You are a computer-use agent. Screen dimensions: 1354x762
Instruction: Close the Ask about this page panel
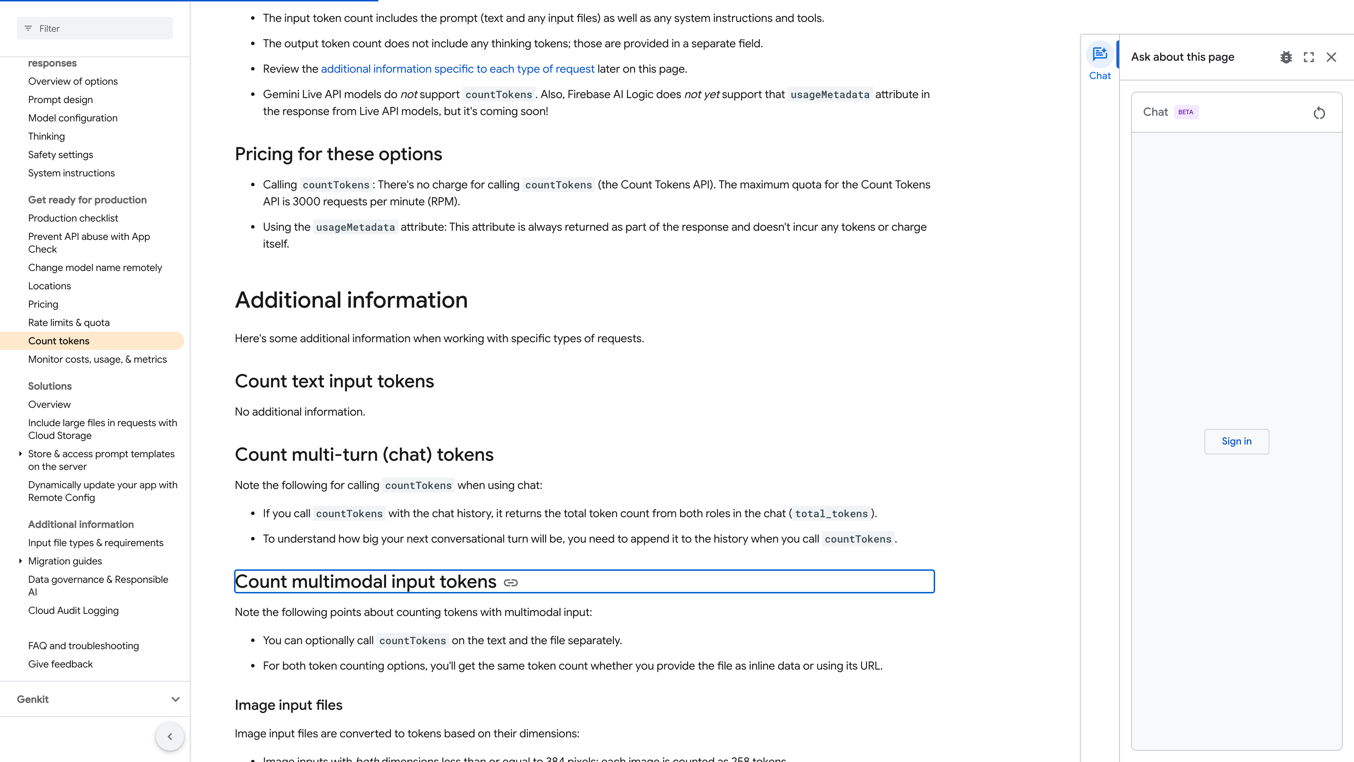(1331, 57)
